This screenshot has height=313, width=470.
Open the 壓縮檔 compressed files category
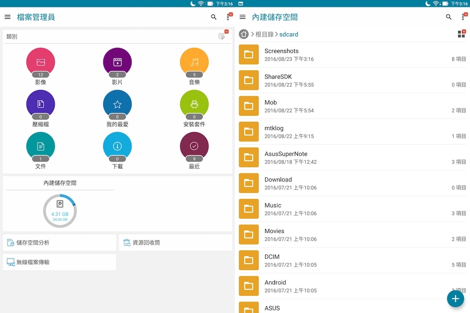(x=40, y=105)
